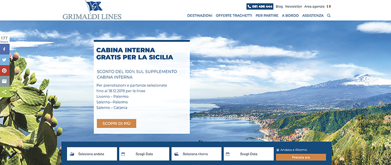Open the Per Partire menu
Image resolution: width=391 pixels, height=165 pixels.
267,15
